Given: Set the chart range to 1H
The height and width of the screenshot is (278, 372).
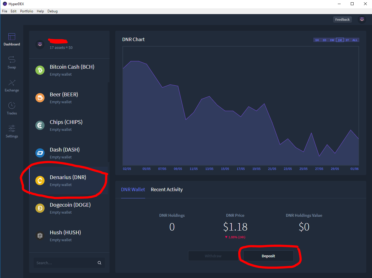Looking at the screenshot, I should [317, 40].
